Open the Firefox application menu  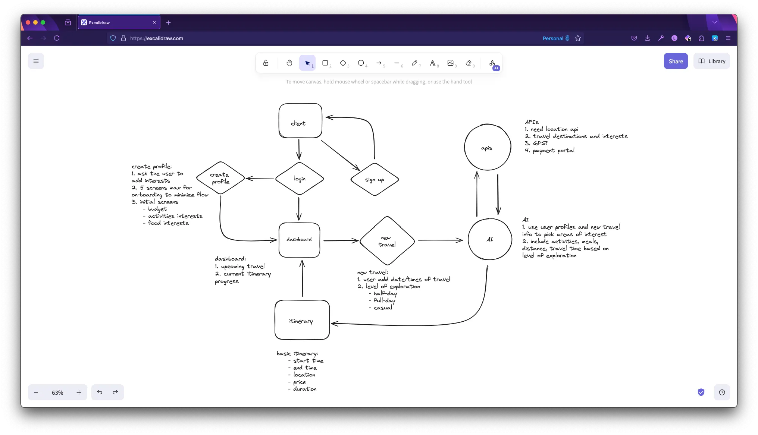tap(728, 38)
